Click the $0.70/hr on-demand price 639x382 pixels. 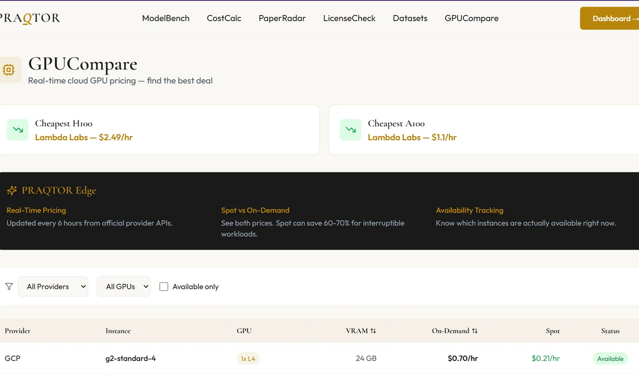point(463,358)
